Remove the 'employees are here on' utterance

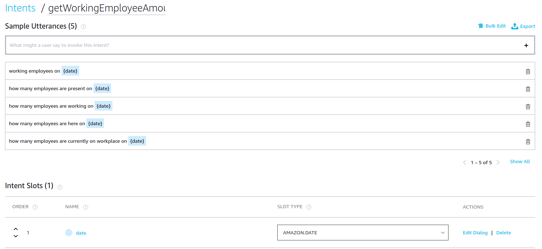528,124
